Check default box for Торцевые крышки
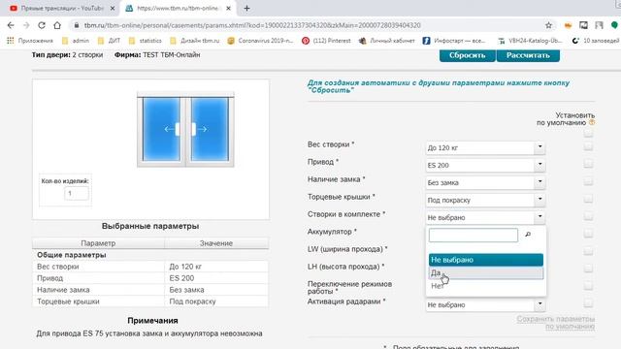The width and height of the screenshot is (621, 349). (588, 198)
